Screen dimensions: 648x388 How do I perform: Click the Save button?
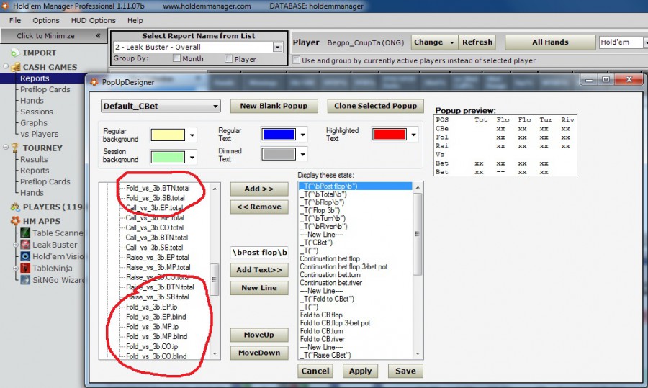coord(405,371)
